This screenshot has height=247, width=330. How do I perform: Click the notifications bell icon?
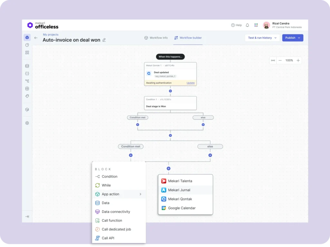click(x=247, y=25)
